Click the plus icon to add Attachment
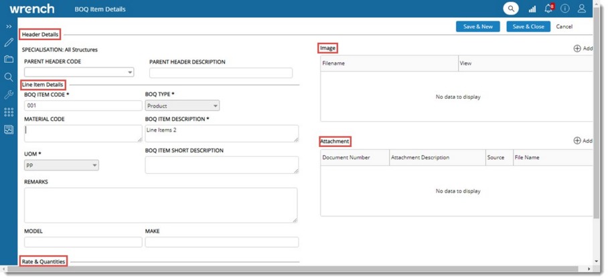Image resolution: width=608 pixels, height=280 pixels. (x=577, y=141)
